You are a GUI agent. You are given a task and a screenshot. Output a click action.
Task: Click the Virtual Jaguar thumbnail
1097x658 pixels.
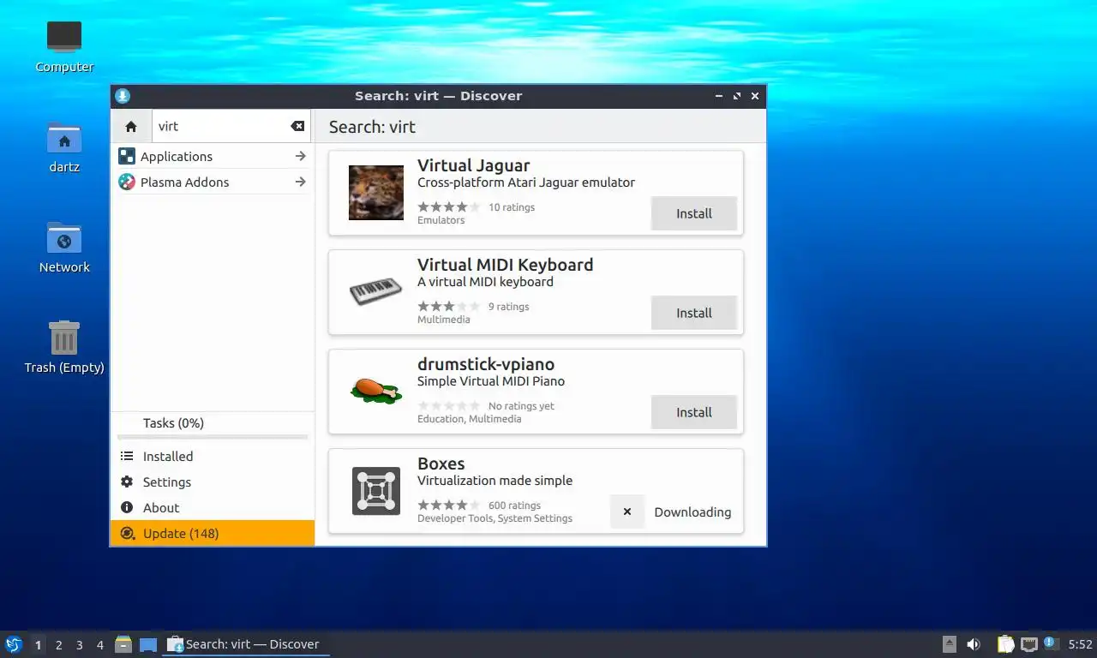coord(376,193)
